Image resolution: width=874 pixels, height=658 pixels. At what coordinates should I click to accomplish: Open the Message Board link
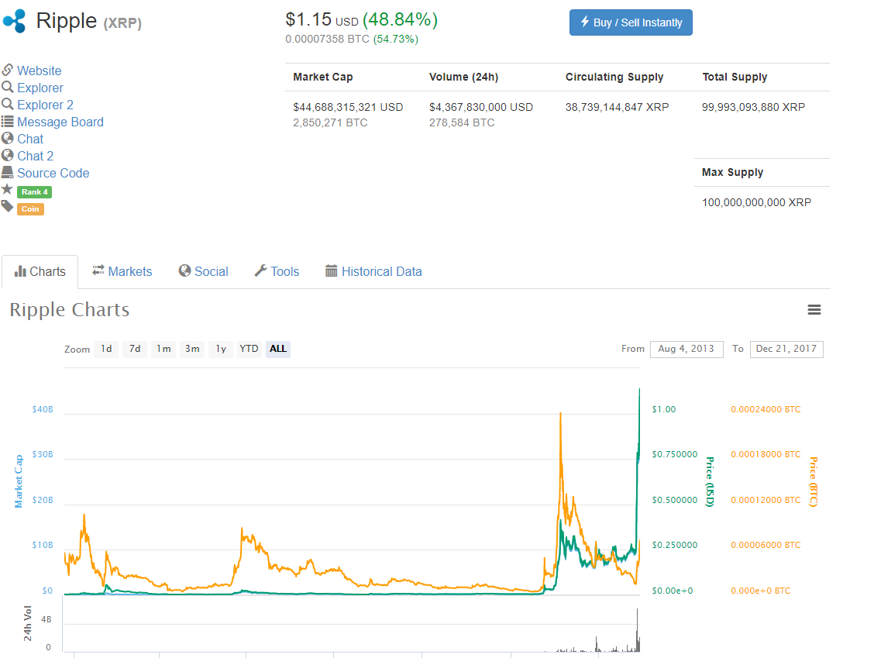(x=60, y=122)
